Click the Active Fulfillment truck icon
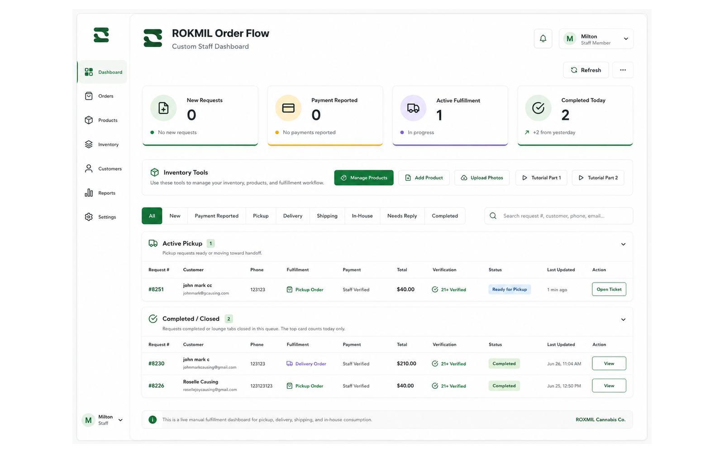Screen dimensions: 724x453 pos(413,108)
